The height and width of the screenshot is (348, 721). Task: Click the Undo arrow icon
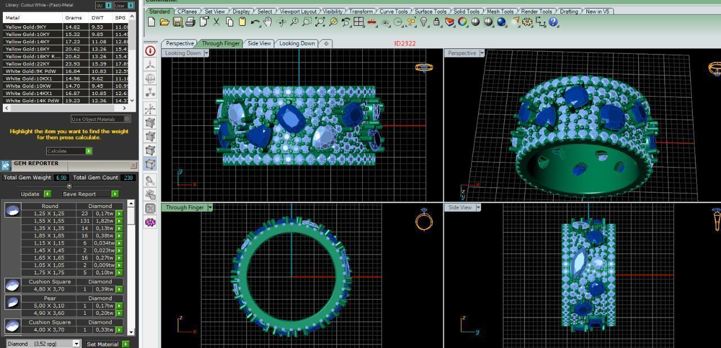pyautogui.click(x=255, y=22)
